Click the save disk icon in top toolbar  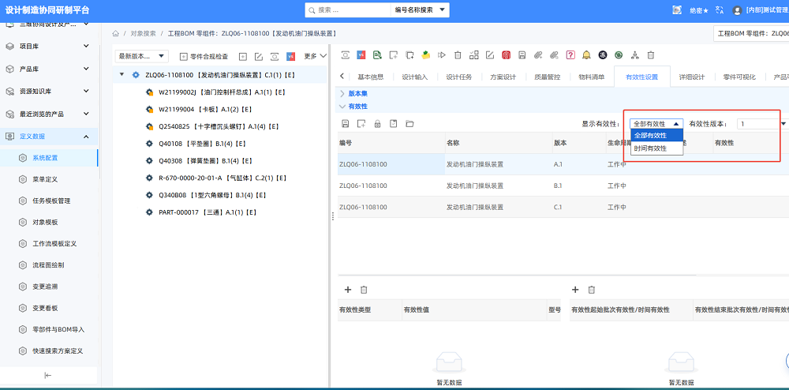(x=522, y=54)
